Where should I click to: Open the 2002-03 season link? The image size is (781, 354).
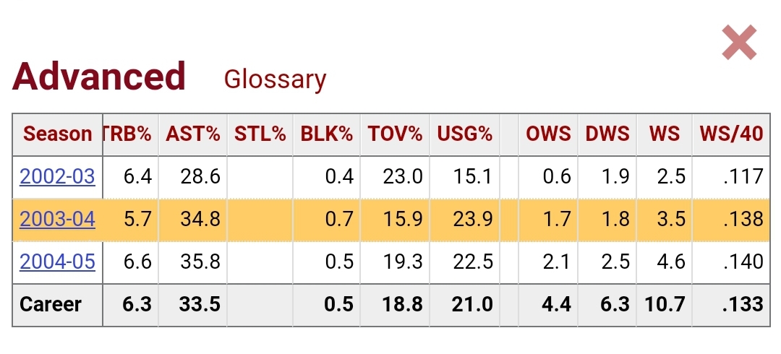click(x=57, y=176)
